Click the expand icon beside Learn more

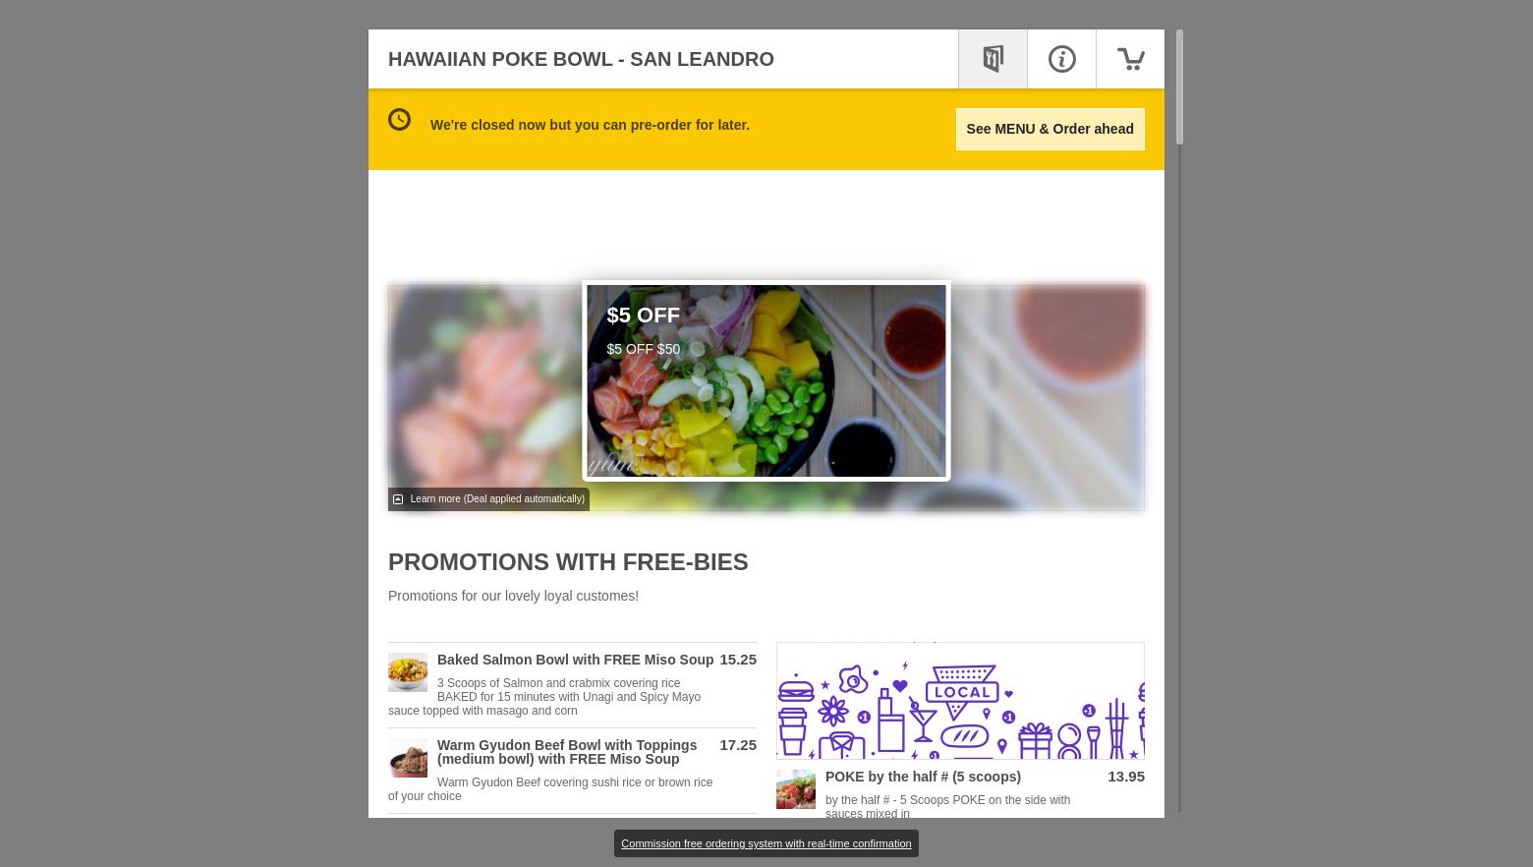tap(397, 499)
